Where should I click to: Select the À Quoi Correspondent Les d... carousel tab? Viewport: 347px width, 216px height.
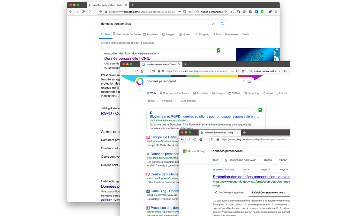(x=270, y=193)
